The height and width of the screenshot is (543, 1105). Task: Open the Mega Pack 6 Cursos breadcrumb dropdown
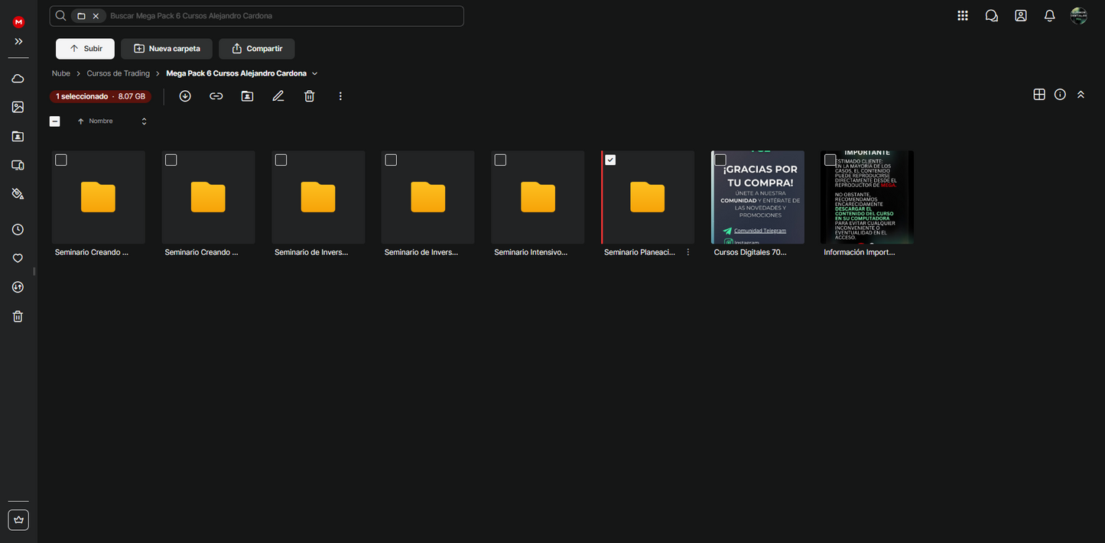[x=315, y=73]
